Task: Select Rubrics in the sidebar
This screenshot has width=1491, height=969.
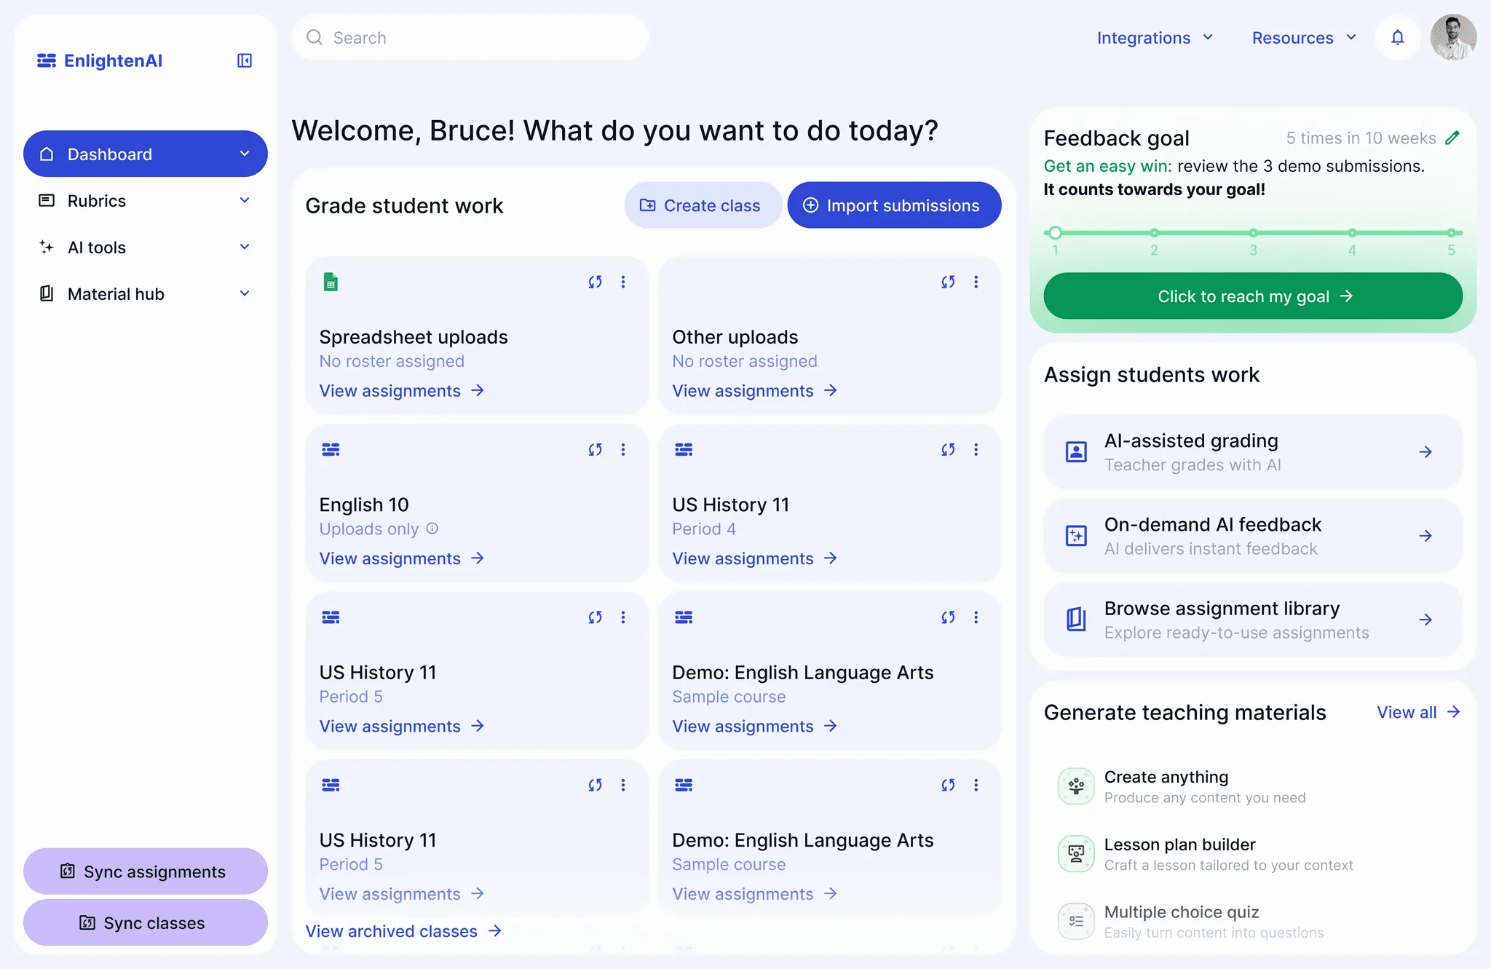Action: 146,200
